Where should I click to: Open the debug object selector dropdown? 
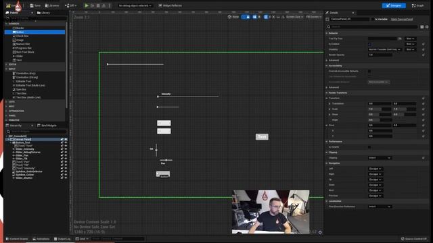(x=135, y=5)
